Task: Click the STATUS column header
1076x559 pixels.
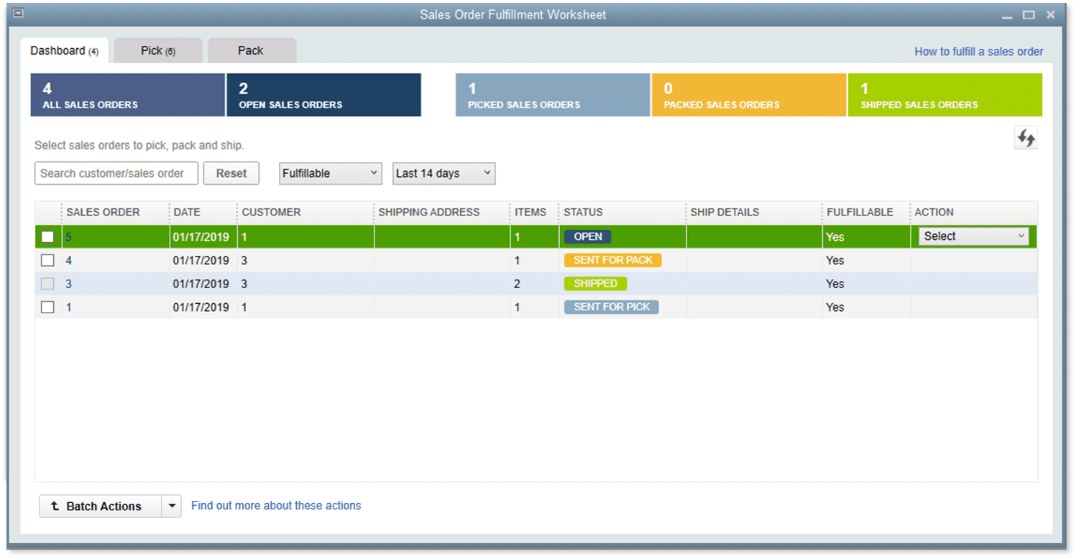Action: click(583, 213)
